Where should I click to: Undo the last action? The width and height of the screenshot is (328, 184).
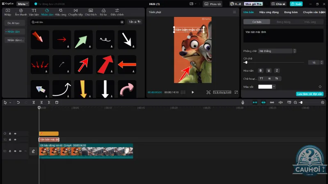point(18,103)
